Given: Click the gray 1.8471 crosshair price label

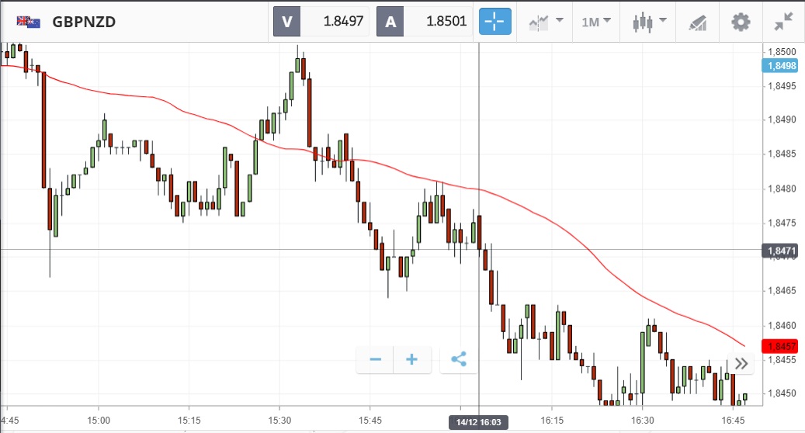Looking at the screenshot, I should (x=780, y=251).
